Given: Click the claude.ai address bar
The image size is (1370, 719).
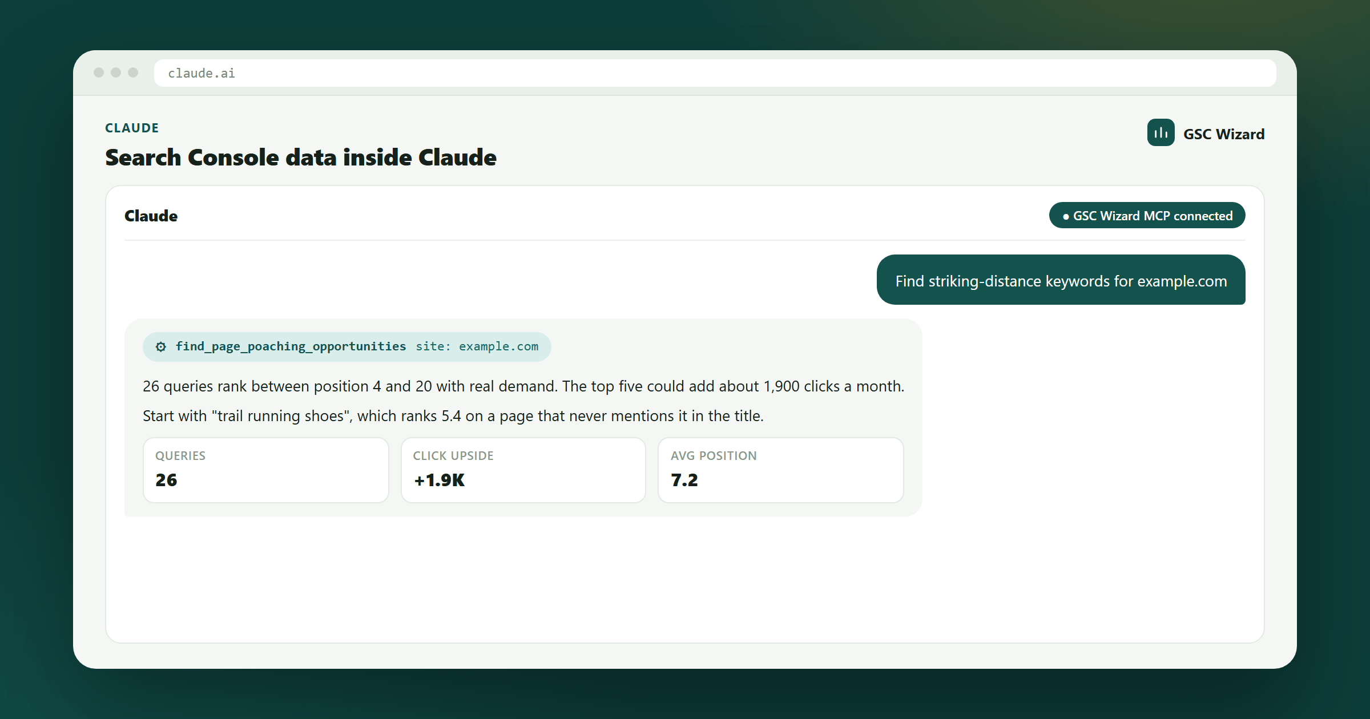Looking at the screenshot, I should (715, 73).
